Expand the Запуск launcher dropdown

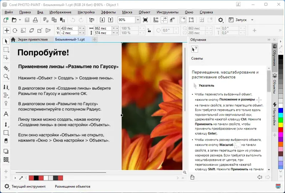(x=252, y=20)
